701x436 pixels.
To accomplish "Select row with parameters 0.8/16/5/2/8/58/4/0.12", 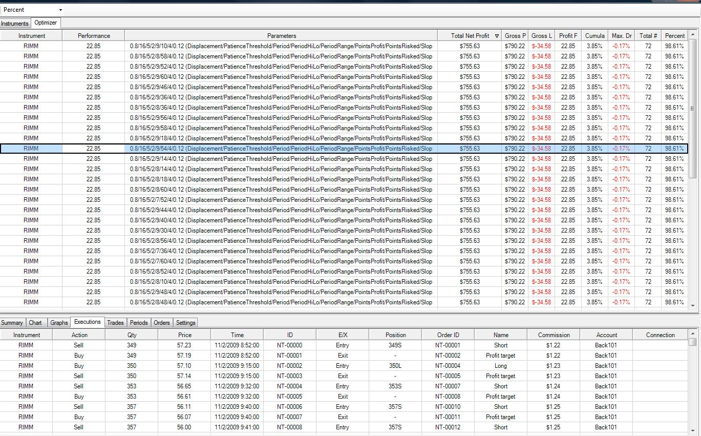I will click(x=344, y=56).
